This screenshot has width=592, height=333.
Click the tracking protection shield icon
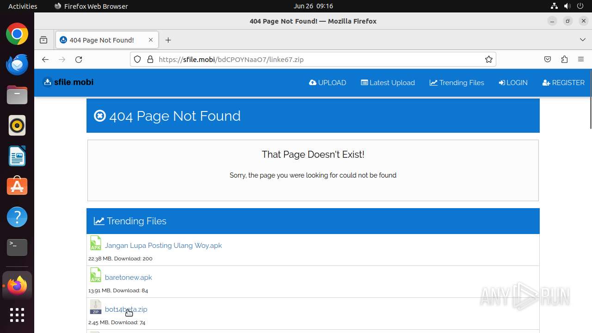pyautogui.click(x=137, y=59)
